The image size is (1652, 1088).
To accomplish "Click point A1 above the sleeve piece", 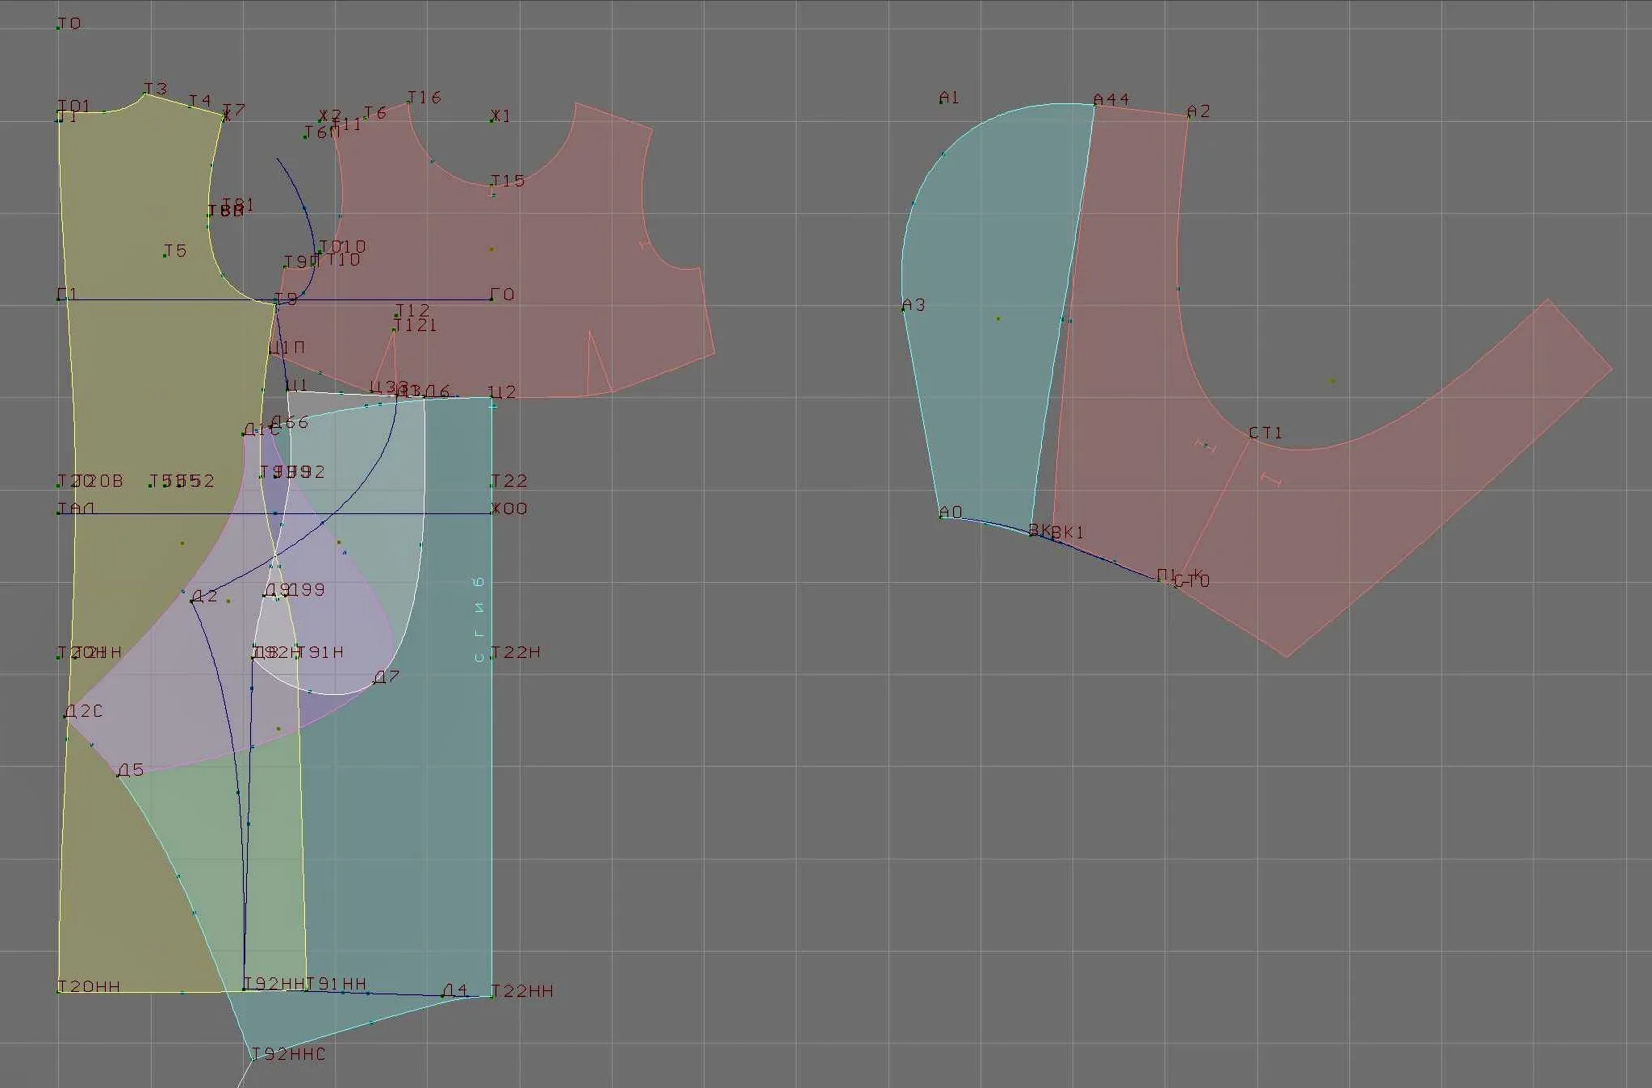I will click(x=942, y=103).
